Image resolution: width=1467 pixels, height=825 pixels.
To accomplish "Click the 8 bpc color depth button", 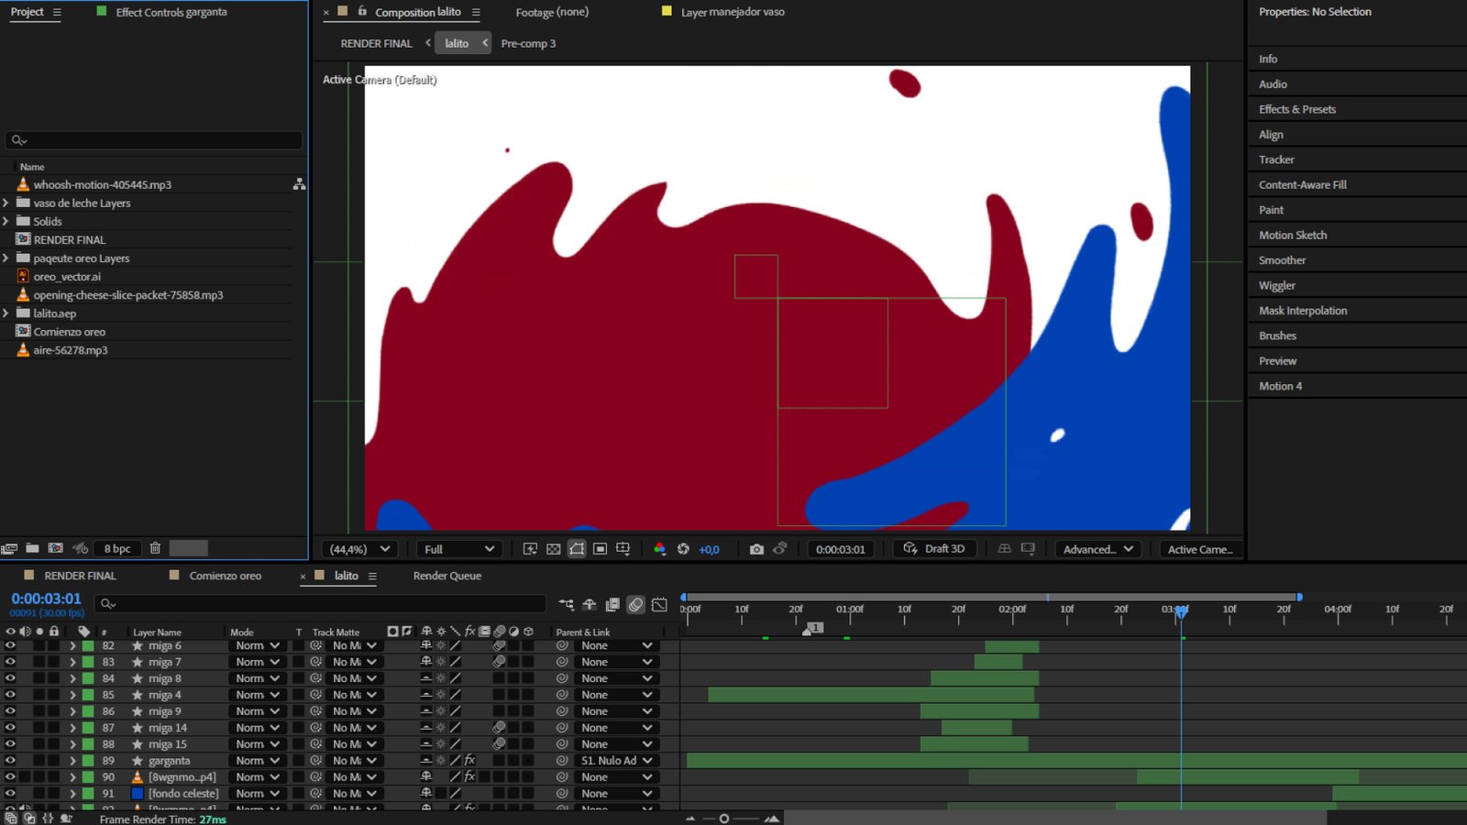I will click(x=117, y=548).
